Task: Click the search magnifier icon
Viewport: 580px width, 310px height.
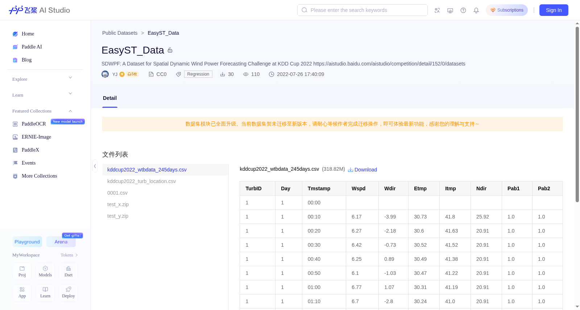Action: coord(304,10)
